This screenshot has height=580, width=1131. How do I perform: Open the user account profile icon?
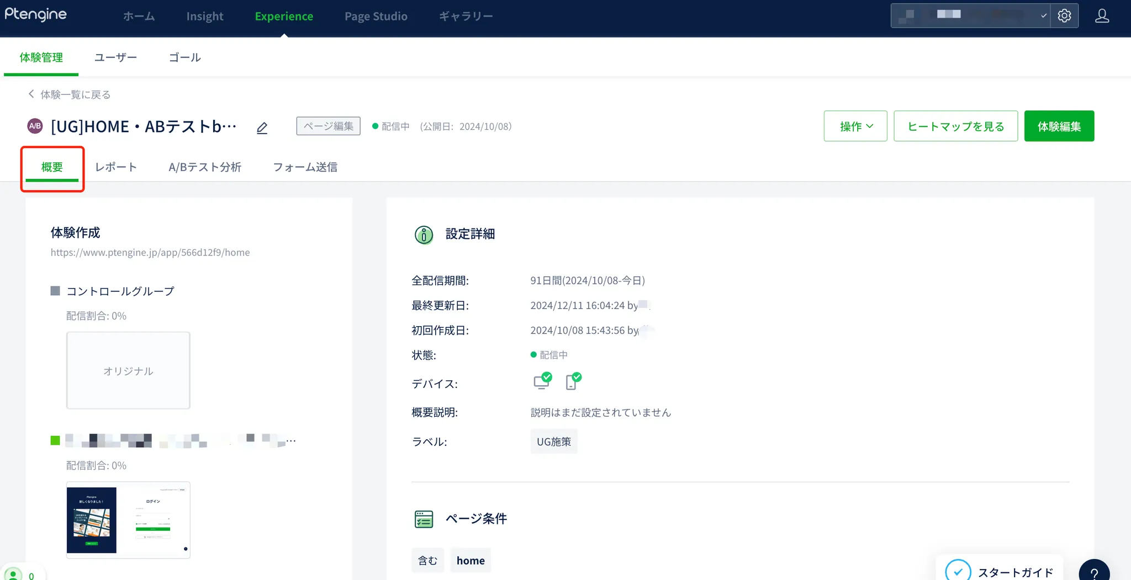point(1102,16)
